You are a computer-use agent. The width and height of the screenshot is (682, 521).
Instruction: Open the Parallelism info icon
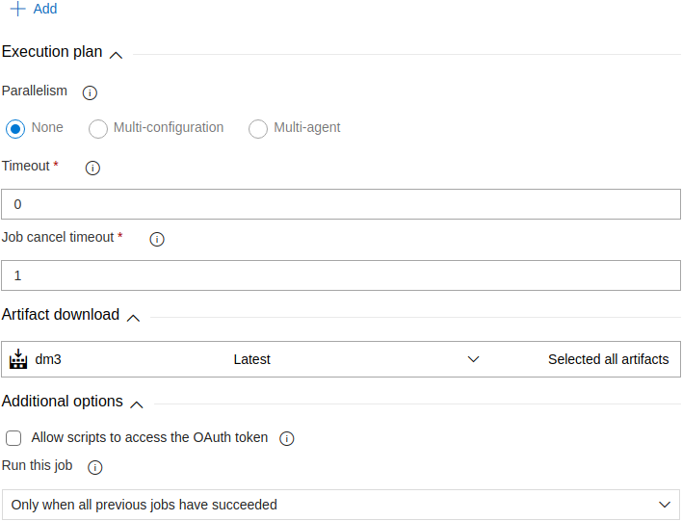[x=90, y=92]
